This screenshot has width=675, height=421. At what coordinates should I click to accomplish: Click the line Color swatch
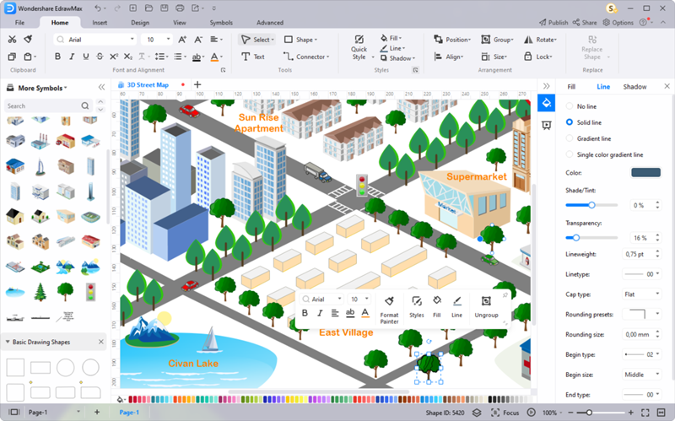(x=645, y=172)
